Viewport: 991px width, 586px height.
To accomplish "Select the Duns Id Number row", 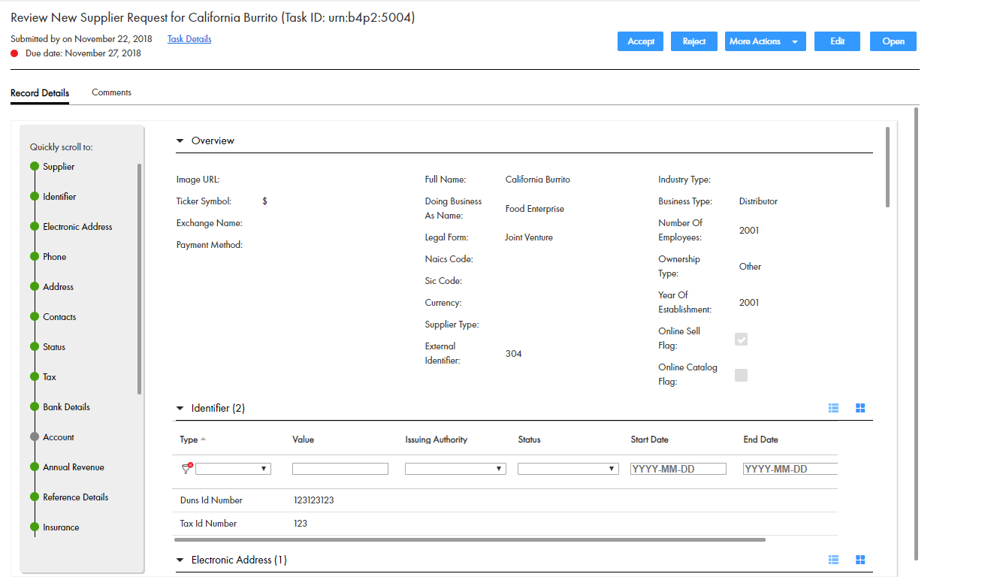I will pos(506,500).
